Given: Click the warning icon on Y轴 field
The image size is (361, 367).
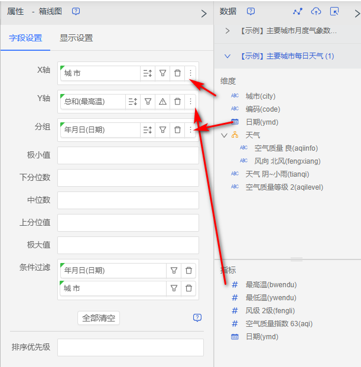Looking at the screenshot, I should click(x=162, y=102).
